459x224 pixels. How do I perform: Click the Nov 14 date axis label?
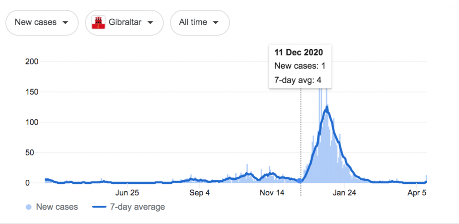[272, 193]
